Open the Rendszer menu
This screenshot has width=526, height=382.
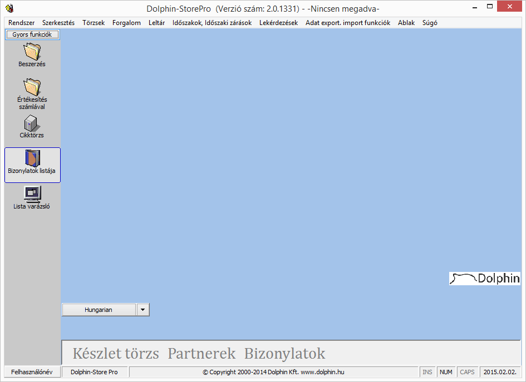pos(22,23)
